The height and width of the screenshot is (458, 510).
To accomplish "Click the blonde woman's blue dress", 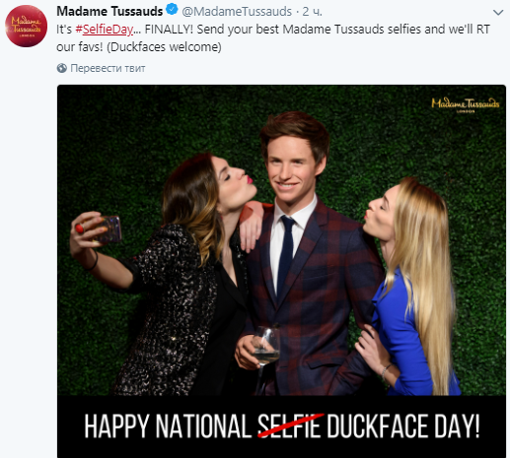I will pyautogui.click(x=405, y=332).
